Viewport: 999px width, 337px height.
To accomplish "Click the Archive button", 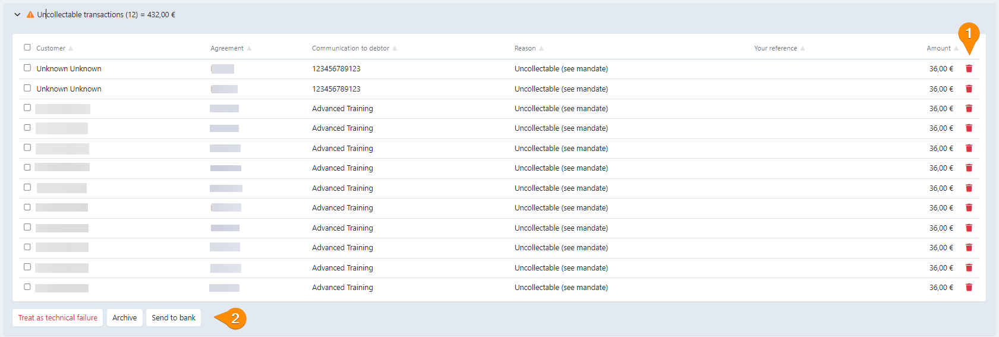I will (x=125, y=318).
